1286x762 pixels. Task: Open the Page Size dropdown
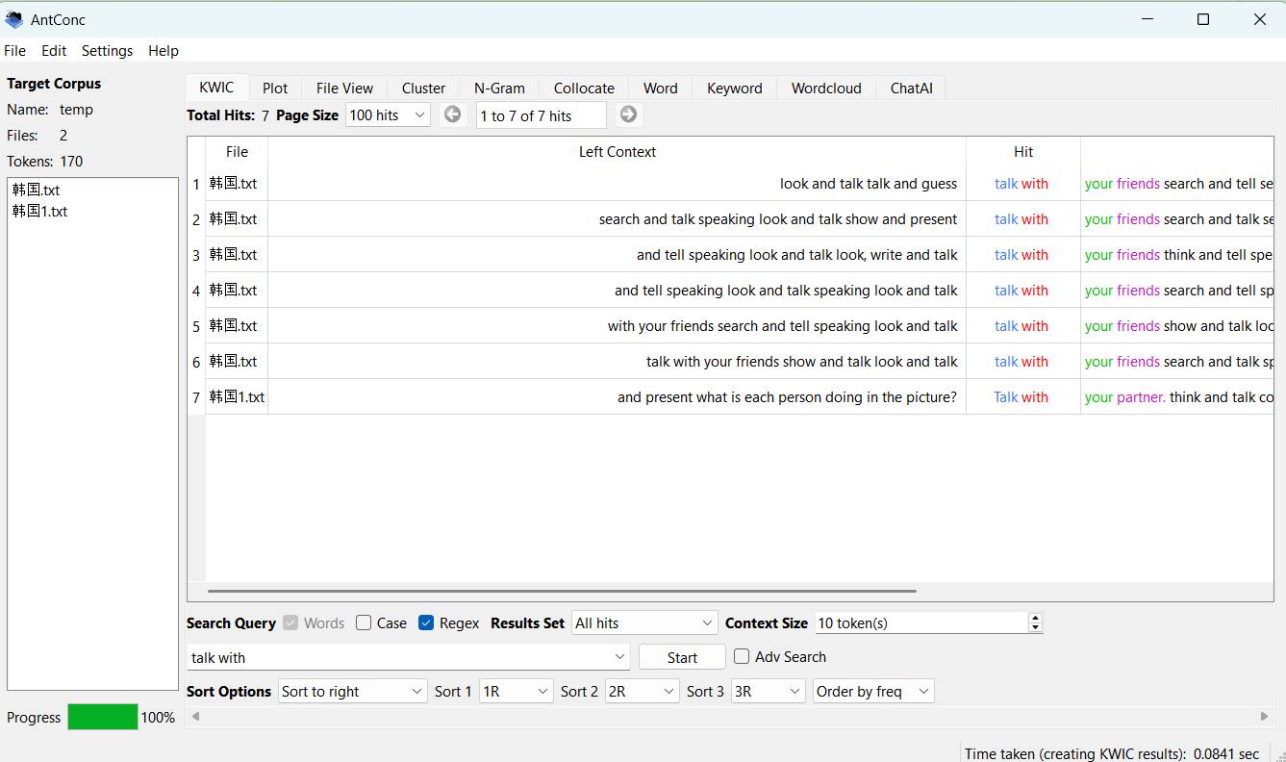click(388, 115)
